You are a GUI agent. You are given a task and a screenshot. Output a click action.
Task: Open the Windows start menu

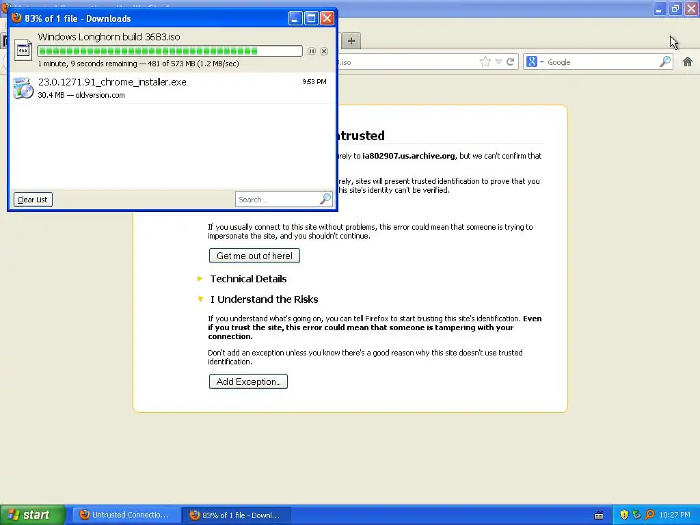pos(33,515)
